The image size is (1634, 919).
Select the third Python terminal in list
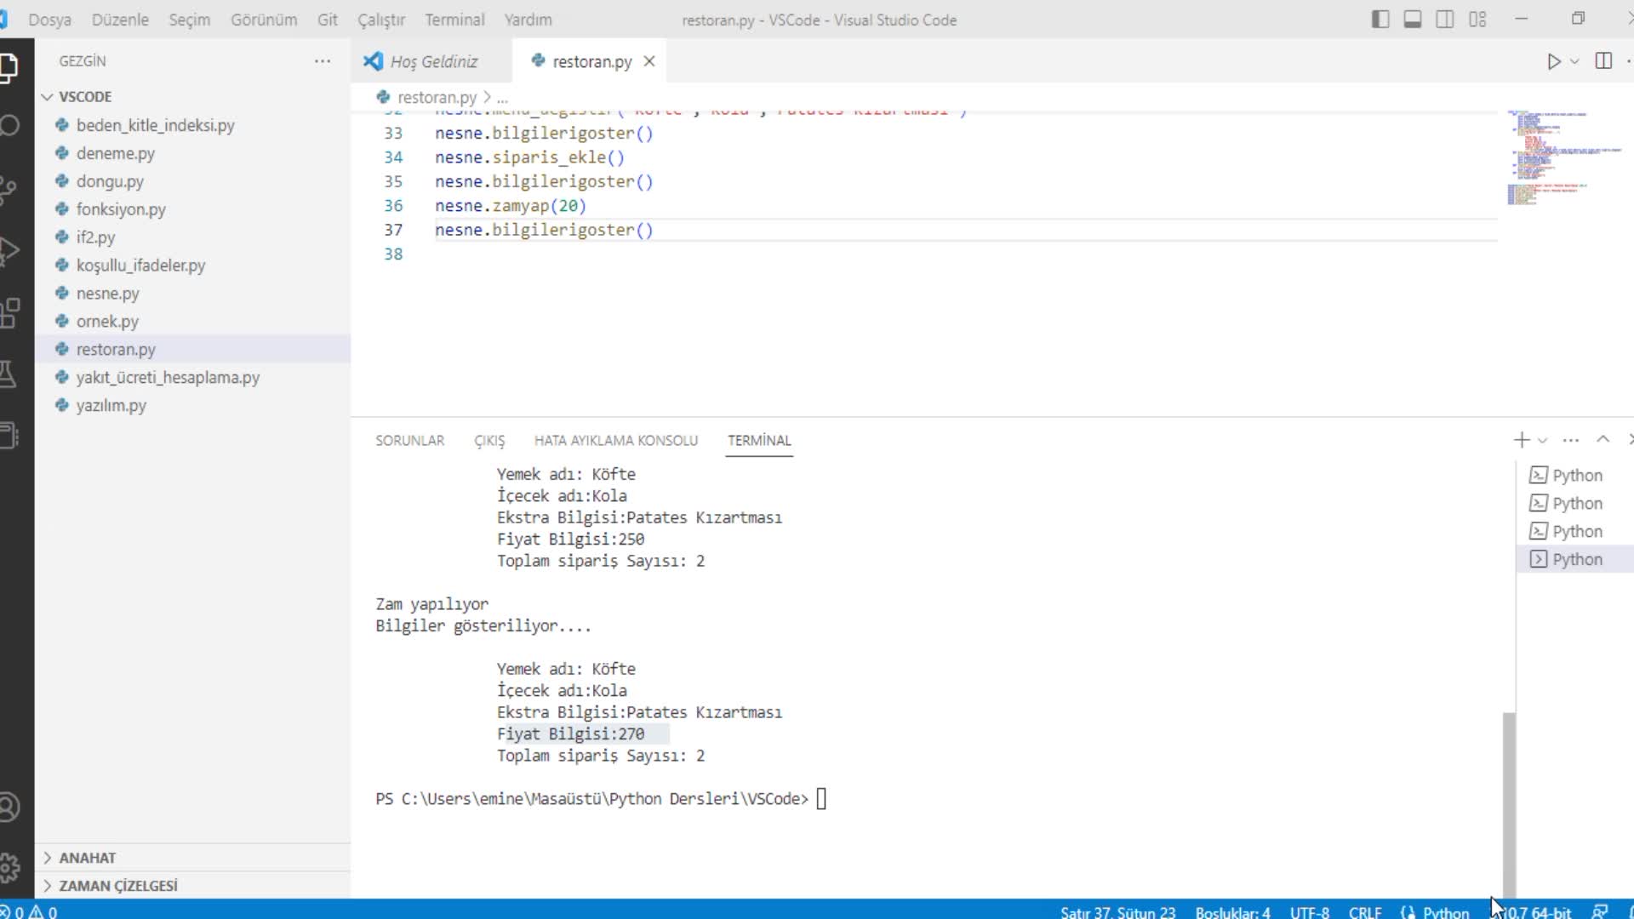[x=1574, y=531]
